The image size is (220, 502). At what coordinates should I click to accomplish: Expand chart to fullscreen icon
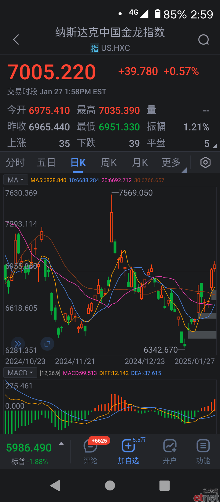tap(47, 344)
